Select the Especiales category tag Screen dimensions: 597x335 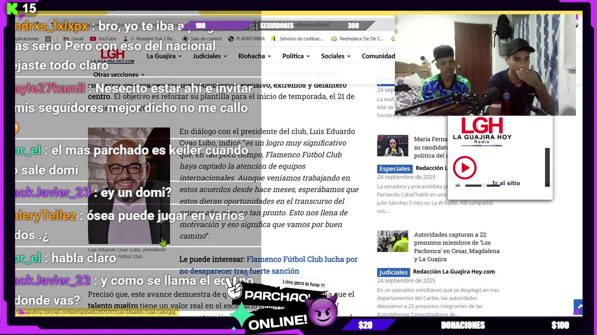(x=395, y=168)
